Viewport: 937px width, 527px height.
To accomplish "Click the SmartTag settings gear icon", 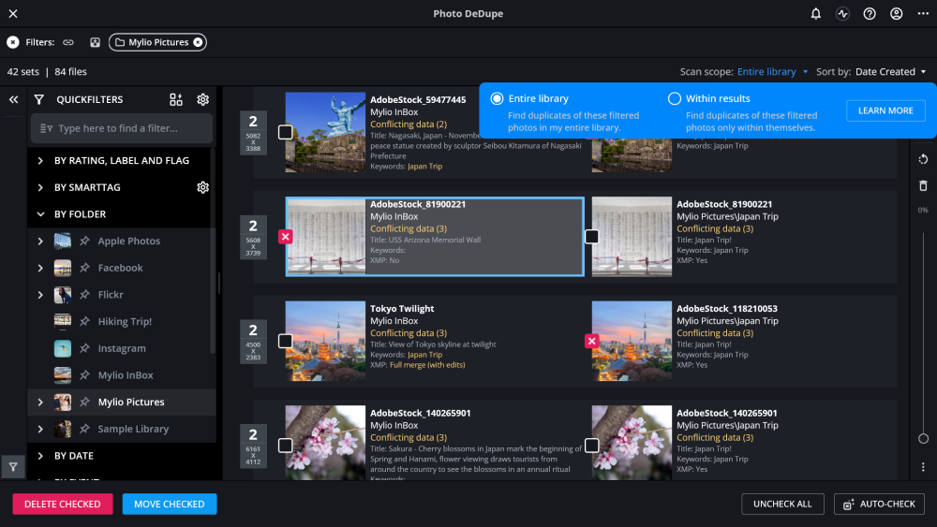I will tap(202, 187).
